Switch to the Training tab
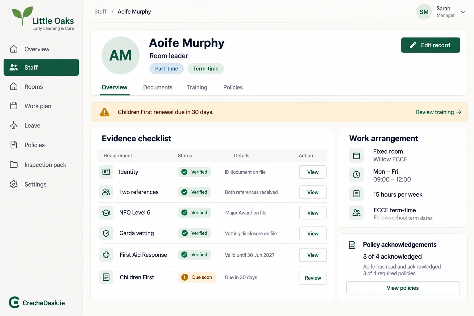Viewport: 474px width, 316px height. click(197, 87)
